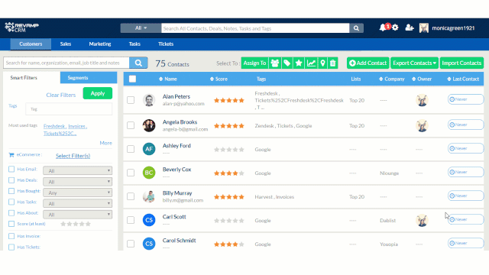The image size is (489, 275).
Task: Click the add user icon in header
Action: click(410, 27)
